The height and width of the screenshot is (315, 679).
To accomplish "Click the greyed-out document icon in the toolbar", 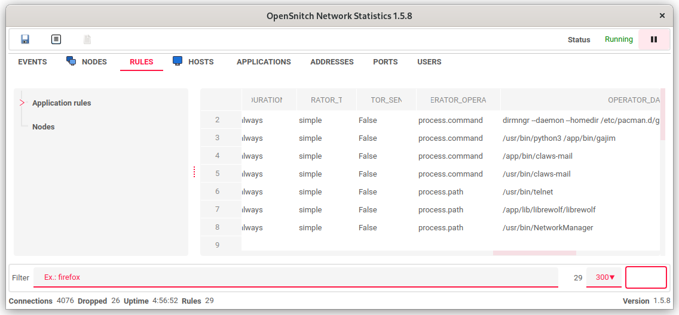I will click(87, 39).
